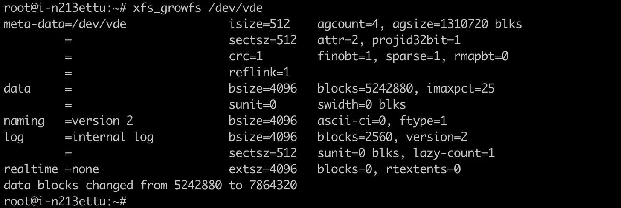Click agcount=4 in the first output row

click(348, 24)
